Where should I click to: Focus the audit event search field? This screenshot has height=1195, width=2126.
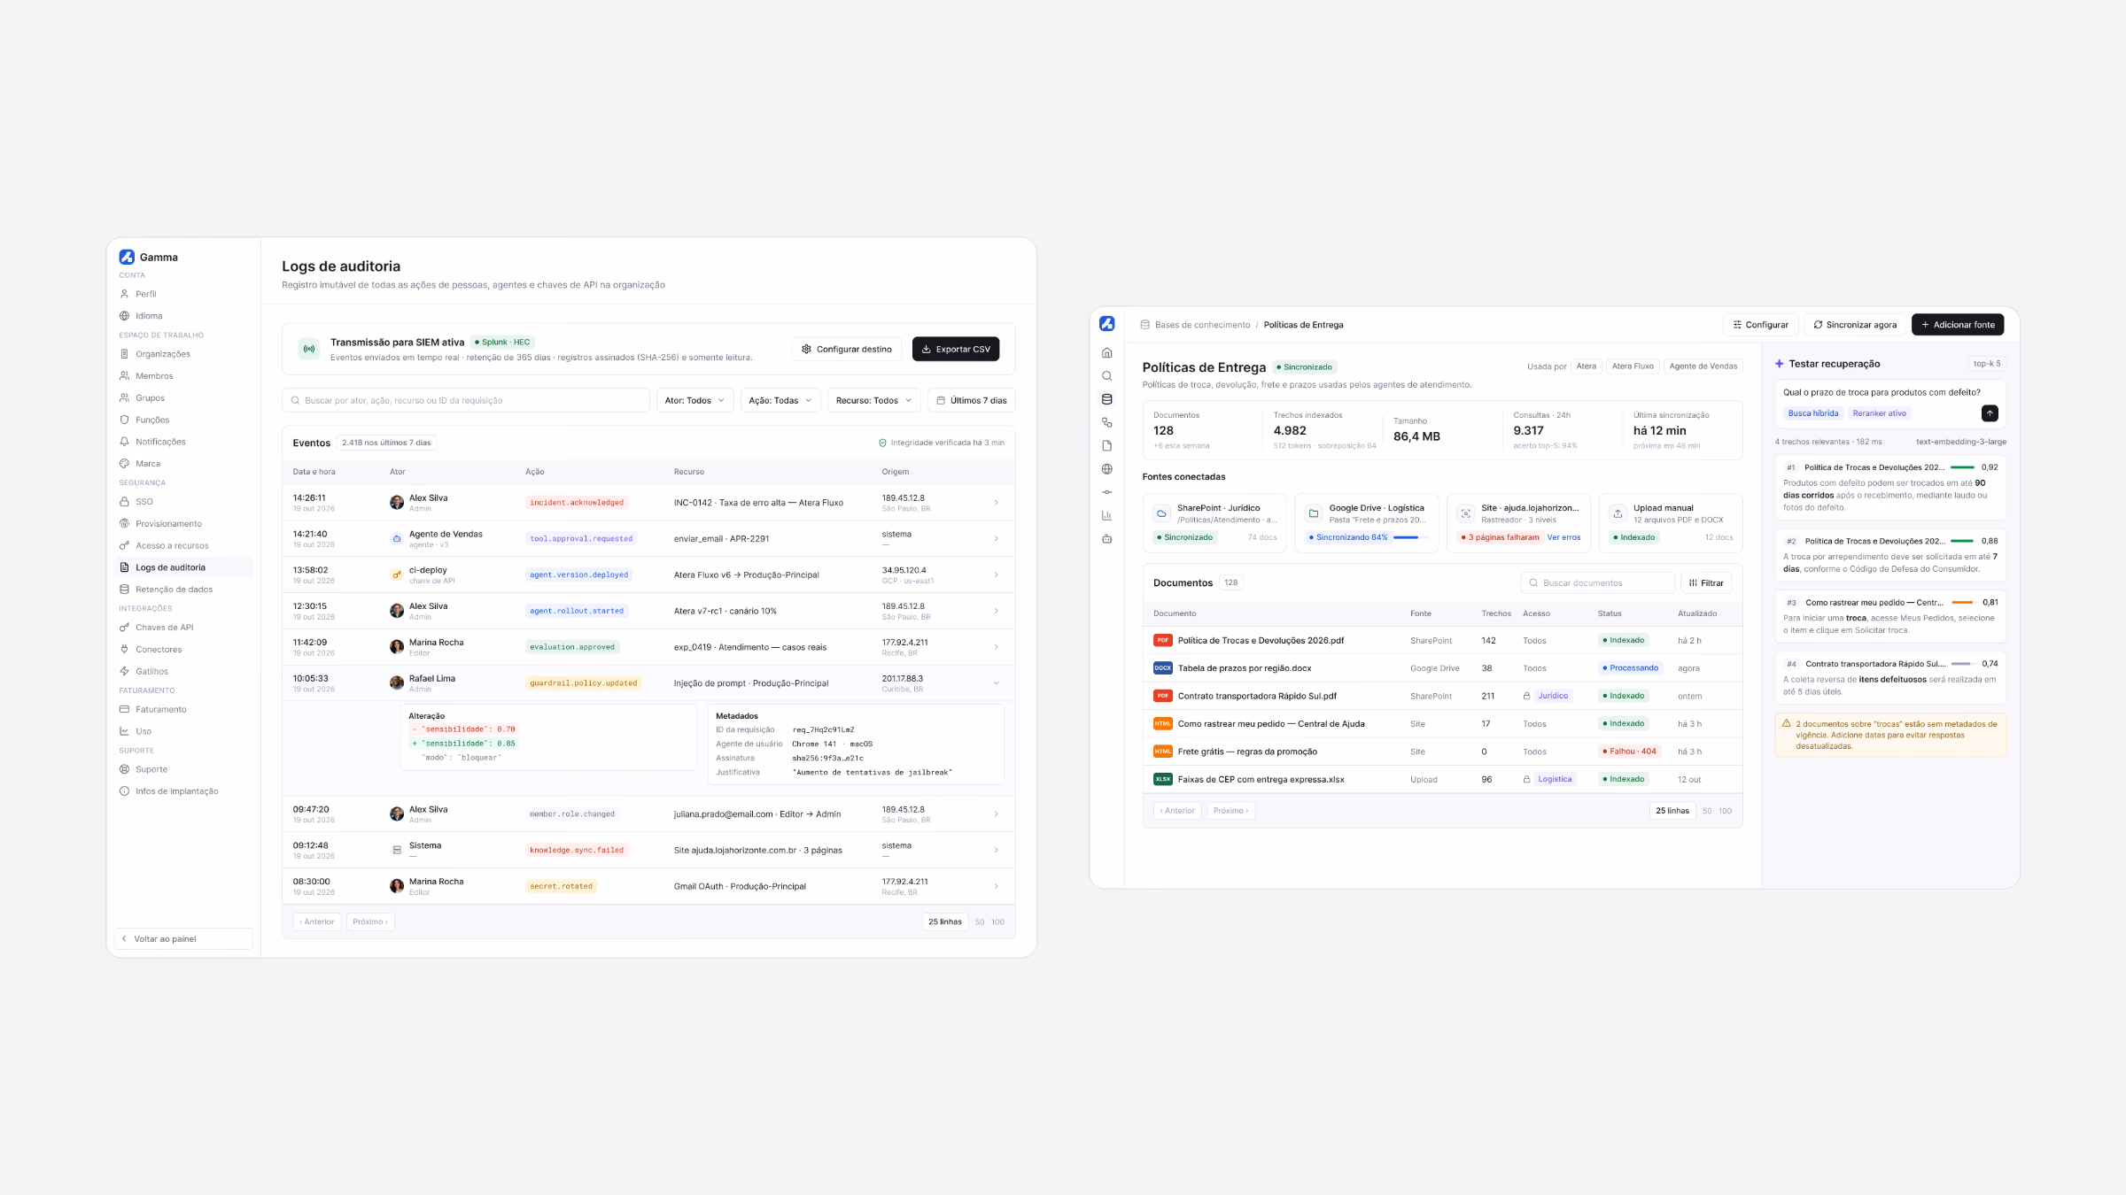tap(466, 400)
